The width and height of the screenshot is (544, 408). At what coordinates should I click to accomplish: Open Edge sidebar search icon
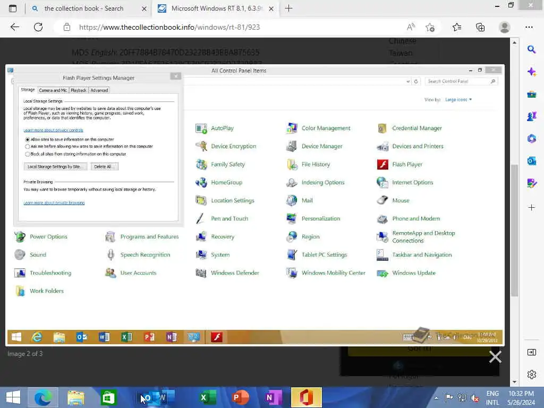coord(531,49)
